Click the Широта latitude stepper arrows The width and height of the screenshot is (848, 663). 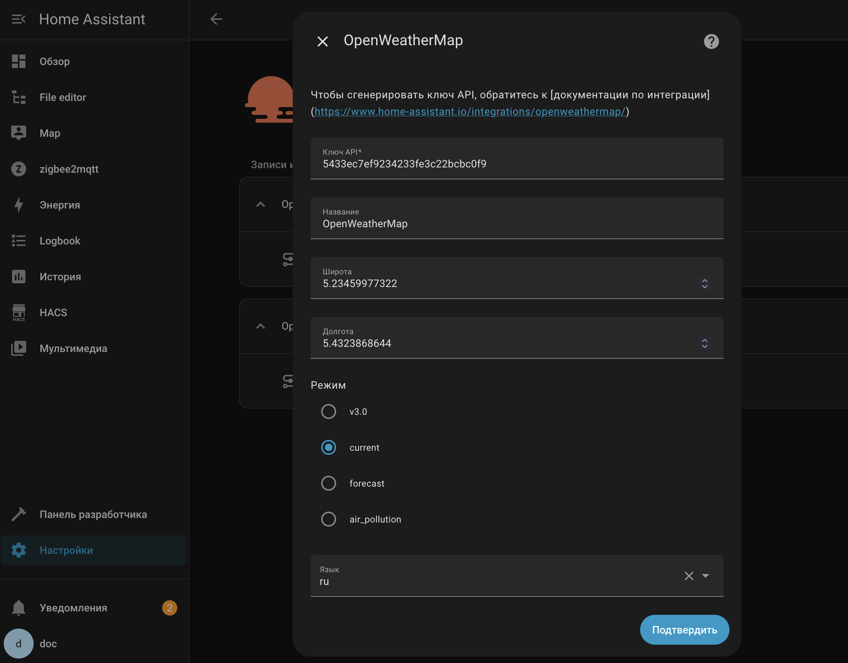pos(704,283)
